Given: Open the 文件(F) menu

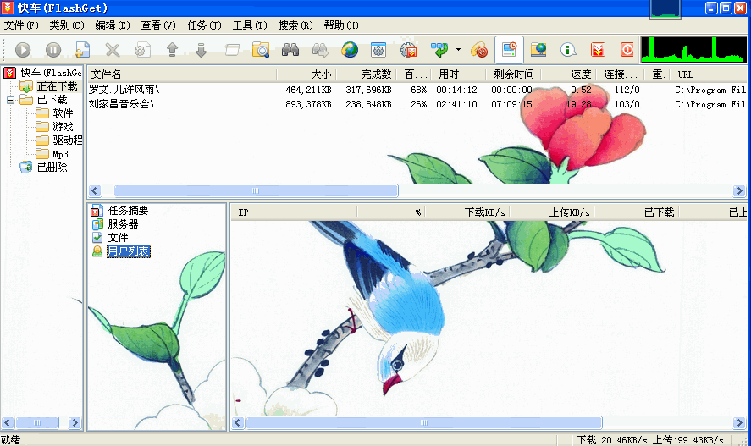Looking at the screenshot, I should [x=21, y=25].
